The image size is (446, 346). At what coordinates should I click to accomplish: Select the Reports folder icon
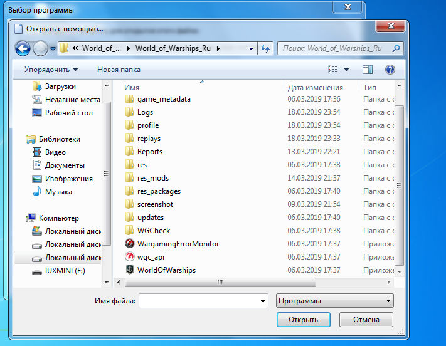(129, 152)
